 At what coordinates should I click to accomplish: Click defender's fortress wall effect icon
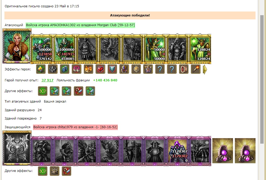pyautogui.click(x=54, y=171)
